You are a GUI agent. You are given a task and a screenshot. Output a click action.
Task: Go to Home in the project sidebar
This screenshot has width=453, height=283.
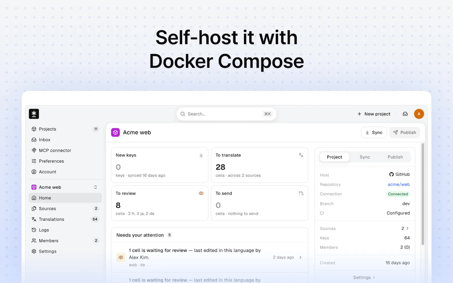pyautogui.click(x=65, y=198)
